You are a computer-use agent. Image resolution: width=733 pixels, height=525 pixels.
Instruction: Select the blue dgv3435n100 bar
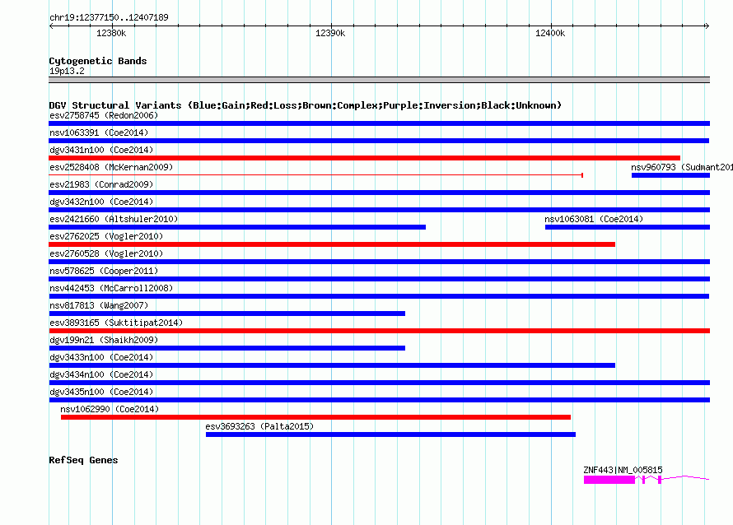(x=379, y=400)
